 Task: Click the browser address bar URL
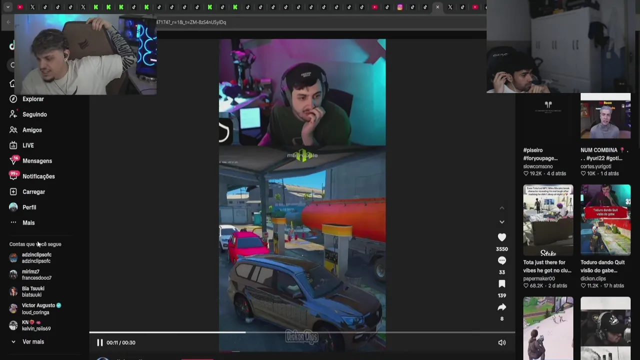pos(191,22)
